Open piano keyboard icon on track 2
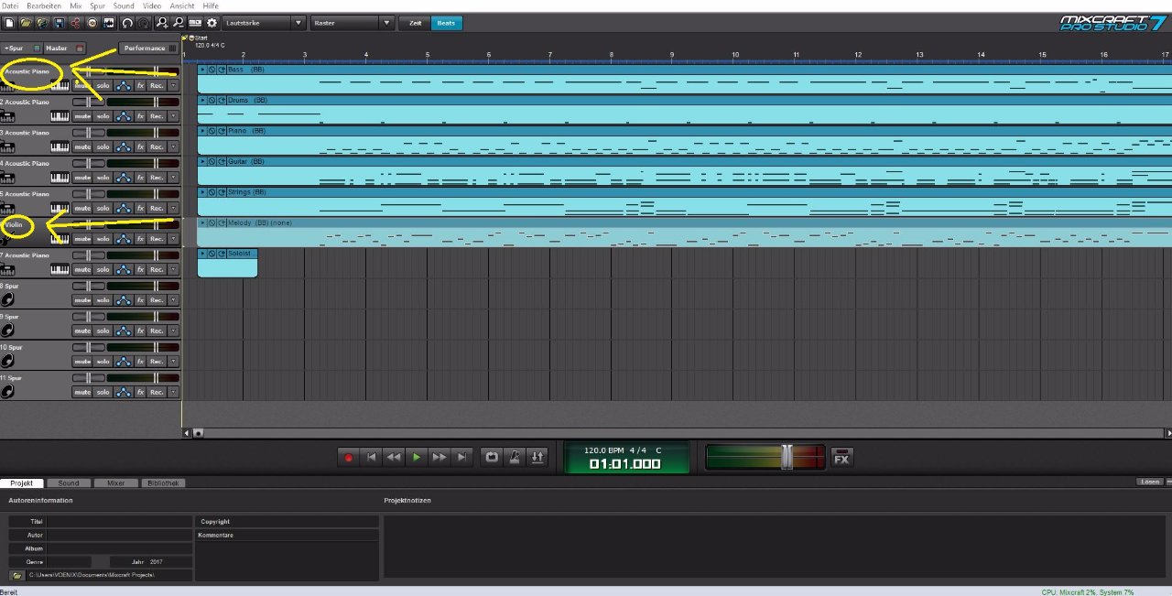 coord(60,116)
